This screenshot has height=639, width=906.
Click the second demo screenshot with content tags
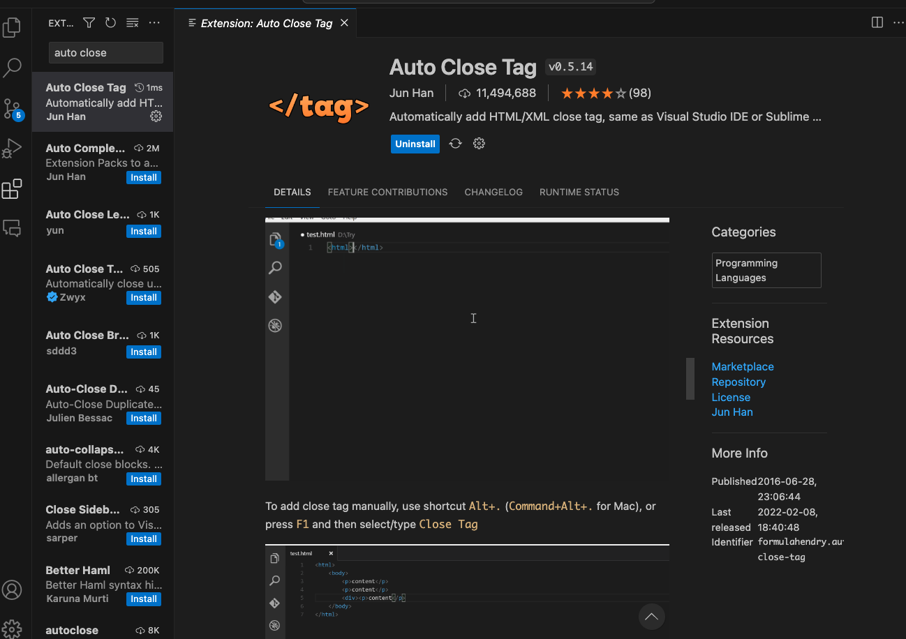tap(467, 591)
